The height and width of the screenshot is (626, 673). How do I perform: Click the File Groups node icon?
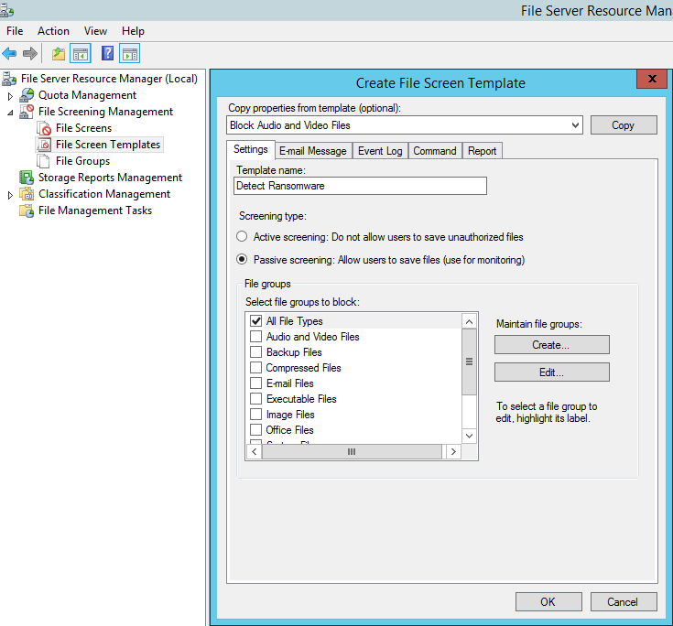[43, 161]
